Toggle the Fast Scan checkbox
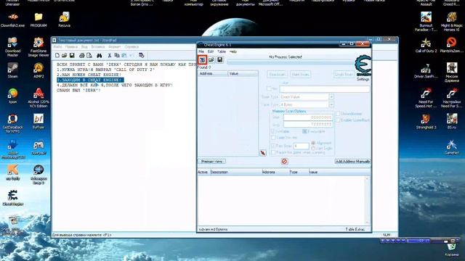The width and height of the screenshot is (465, 261). pyautogui.click(x=273, y=146)
